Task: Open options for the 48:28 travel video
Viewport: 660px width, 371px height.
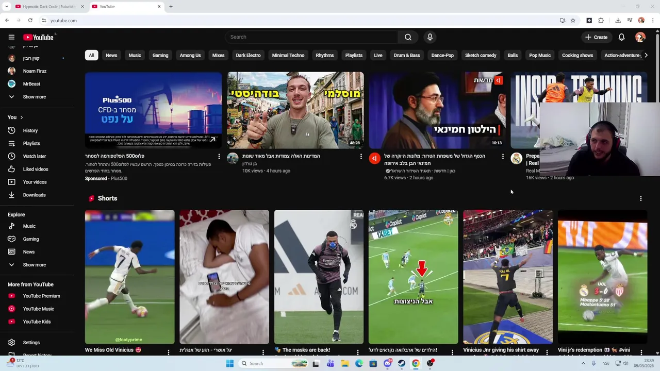Action: click(x=361, y=157)
